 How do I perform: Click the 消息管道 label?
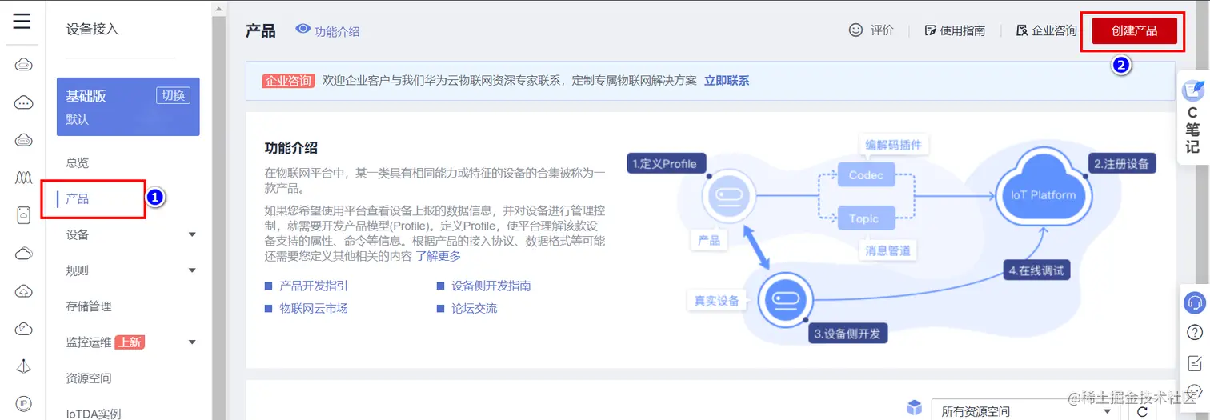coord(888,250)
